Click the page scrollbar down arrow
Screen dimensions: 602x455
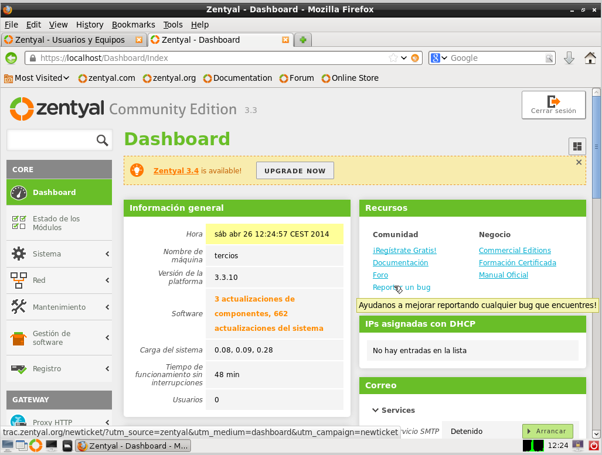coord(596,434)
